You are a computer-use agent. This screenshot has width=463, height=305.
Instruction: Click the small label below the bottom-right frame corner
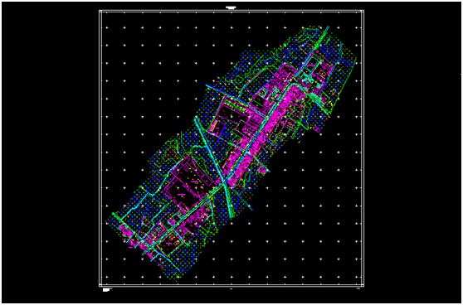click(x=358, y=288)
